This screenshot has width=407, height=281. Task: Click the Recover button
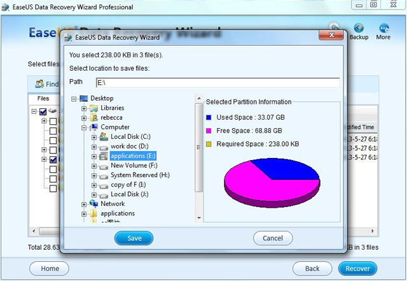pos(357,268)
